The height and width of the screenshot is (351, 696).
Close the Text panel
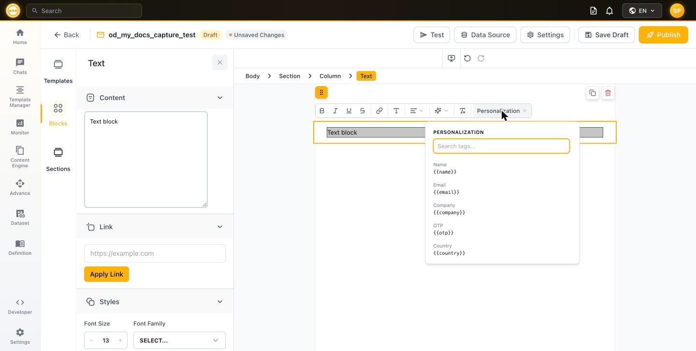pos(220,62)
